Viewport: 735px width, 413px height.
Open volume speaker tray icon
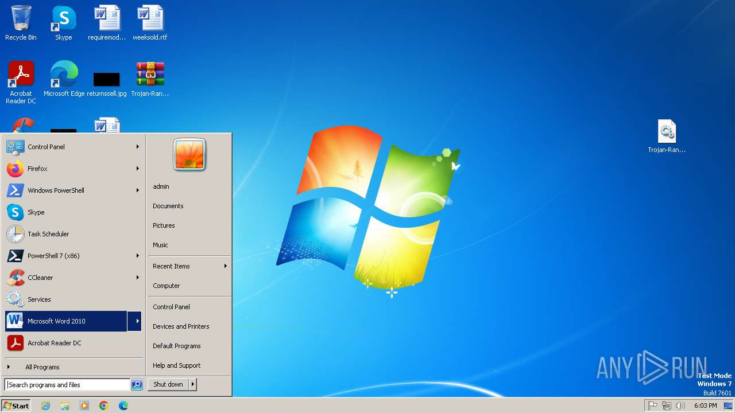[x=680, y=406]
